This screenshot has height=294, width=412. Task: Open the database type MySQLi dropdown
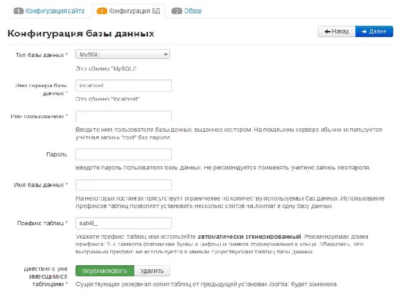pyautogui.click(x=123, y=54)
